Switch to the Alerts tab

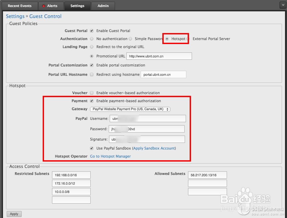pos(51,6)
